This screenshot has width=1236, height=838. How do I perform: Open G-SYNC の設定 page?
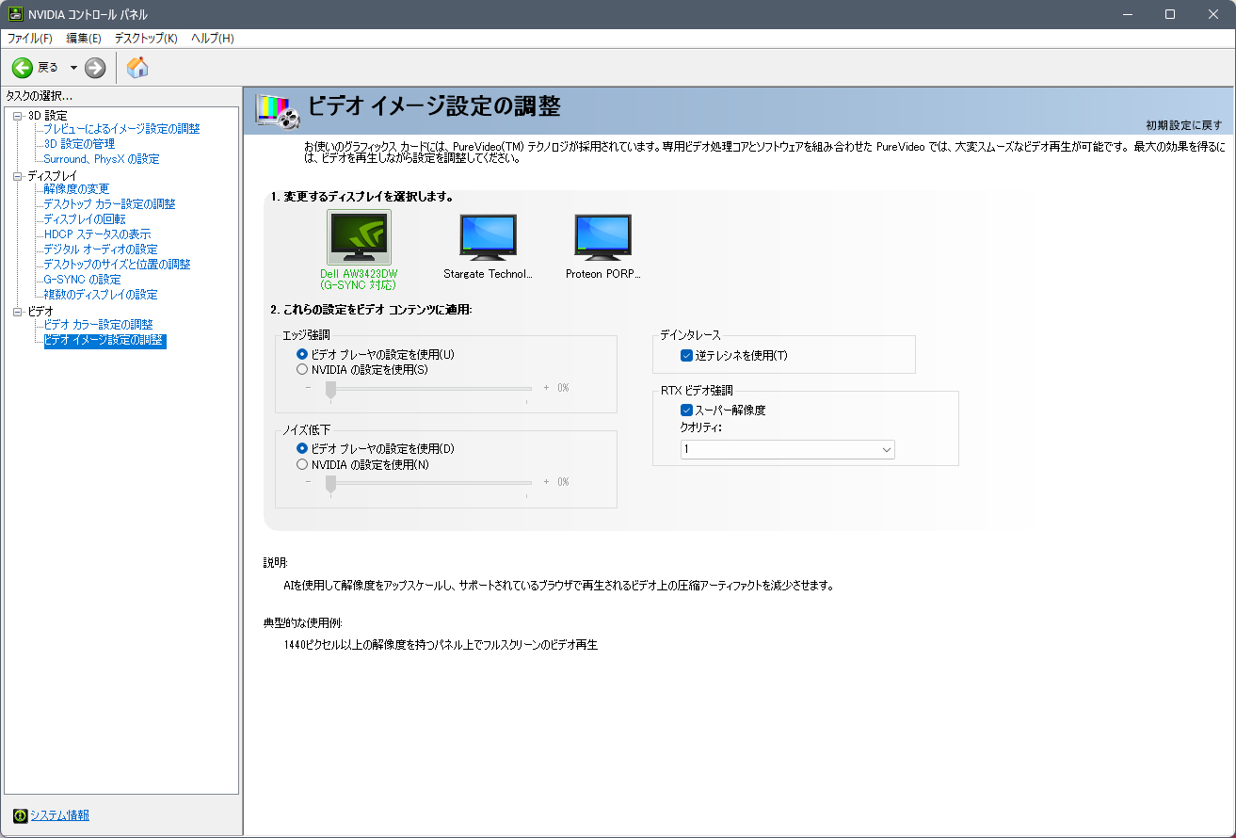pos(82,280)
